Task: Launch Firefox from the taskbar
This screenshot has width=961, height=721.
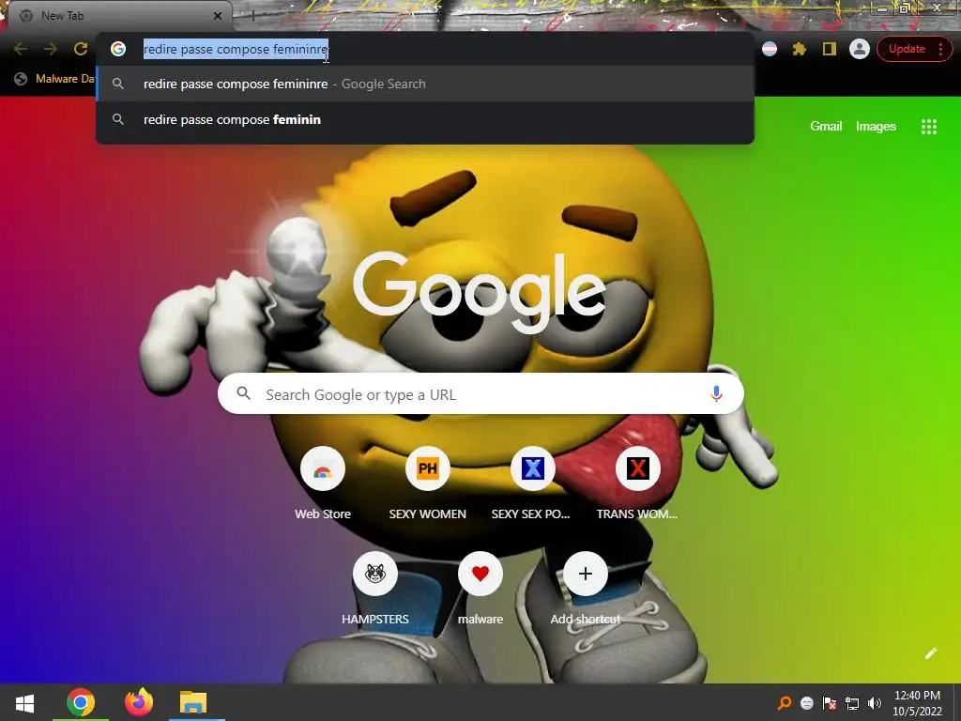Action: pos(139,702)
